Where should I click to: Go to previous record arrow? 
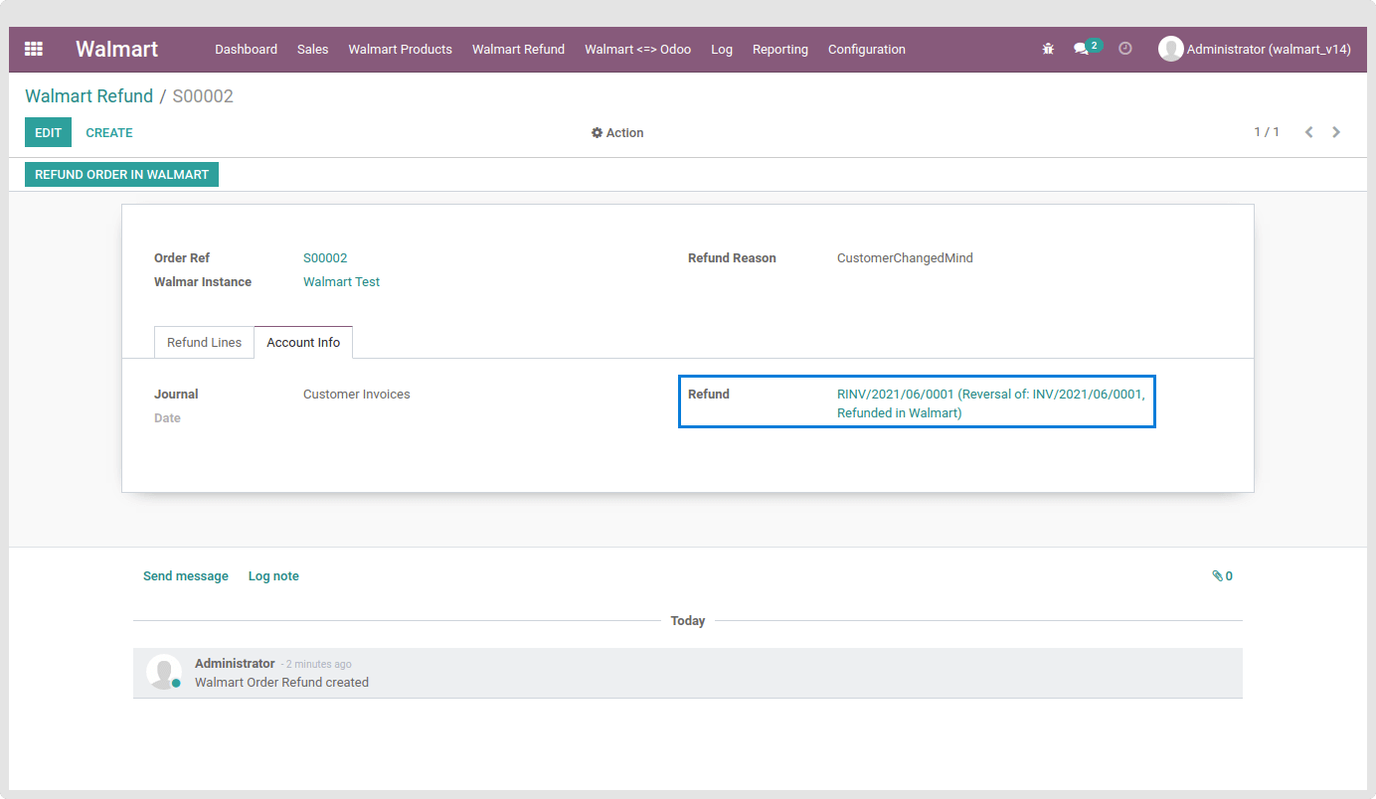pos(1309,132)
